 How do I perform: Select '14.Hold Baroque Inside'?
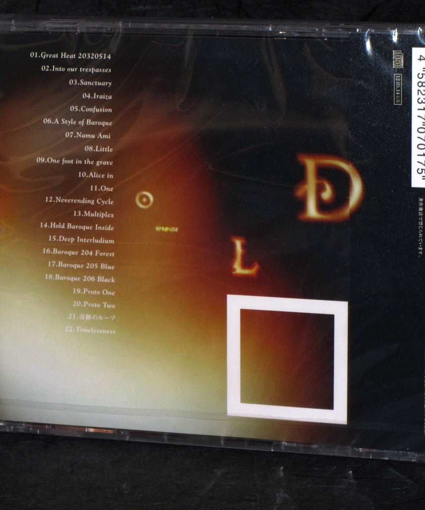[x=77, y=227]
